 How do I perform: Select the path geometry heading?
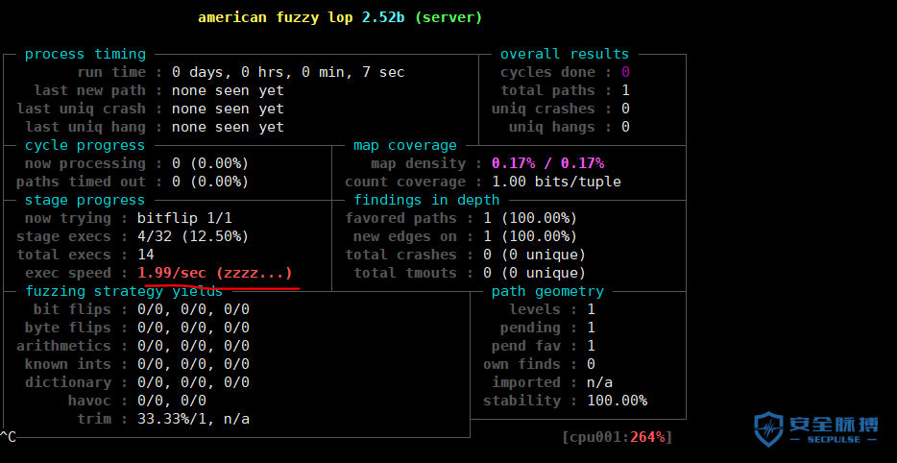[x=547, y=291]
